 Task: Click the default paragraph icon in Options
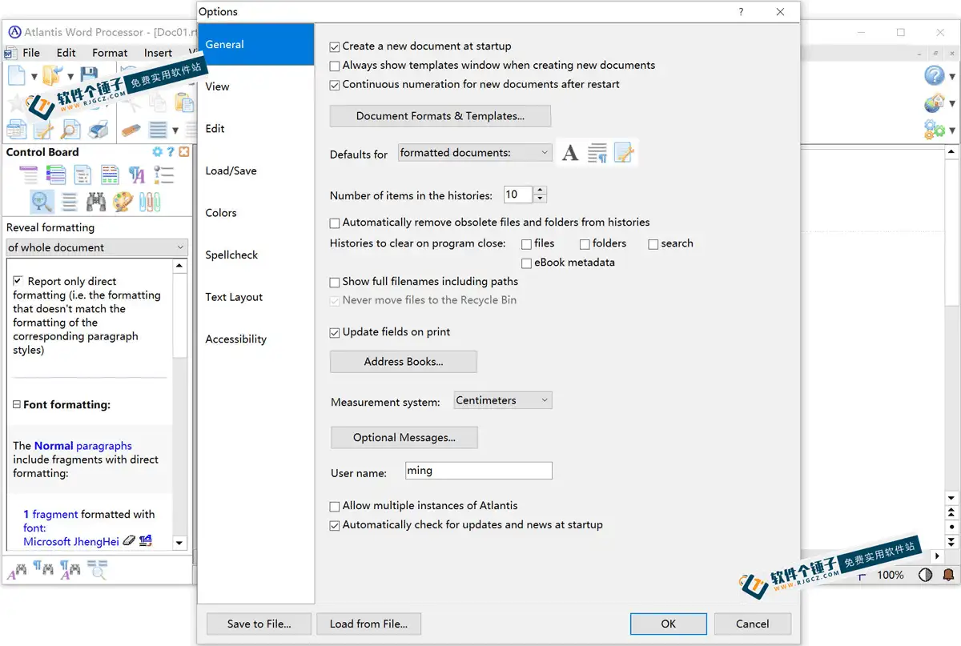[597, 153]
